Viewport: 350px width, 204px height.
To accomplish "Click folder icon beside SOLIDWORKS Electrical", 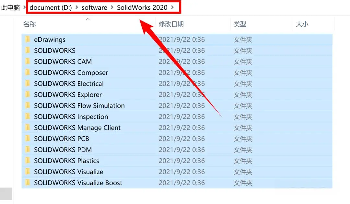I will [x=28, y=83].
